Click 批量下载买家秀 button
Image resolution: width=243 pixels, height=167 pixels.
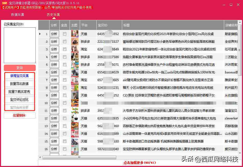pyautogui.click(x=19, y=92)
